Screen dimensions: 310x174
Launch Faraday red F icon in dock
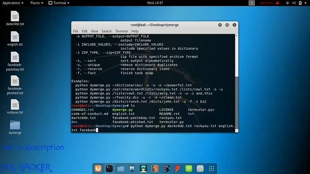178,169
